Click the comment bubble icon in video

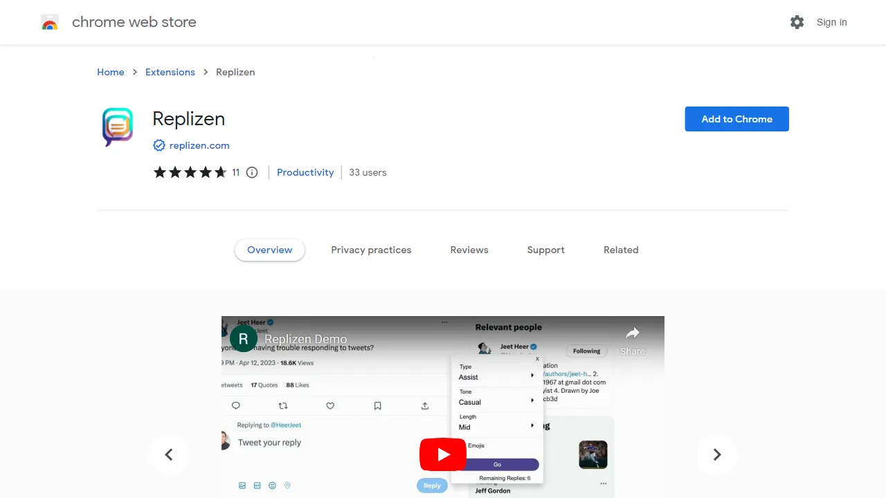[236, 406]
